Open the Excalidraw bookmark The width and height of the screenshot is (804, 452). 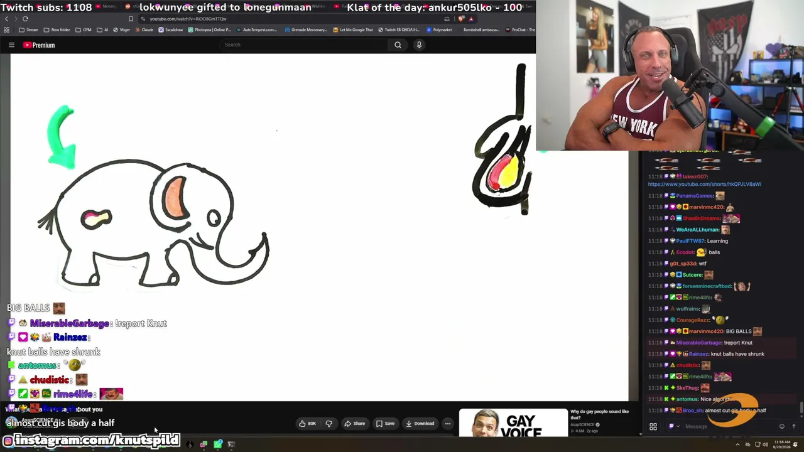tap(170, 30)
